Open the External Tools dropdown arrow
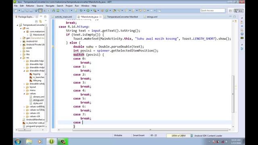 pos(98,11)
